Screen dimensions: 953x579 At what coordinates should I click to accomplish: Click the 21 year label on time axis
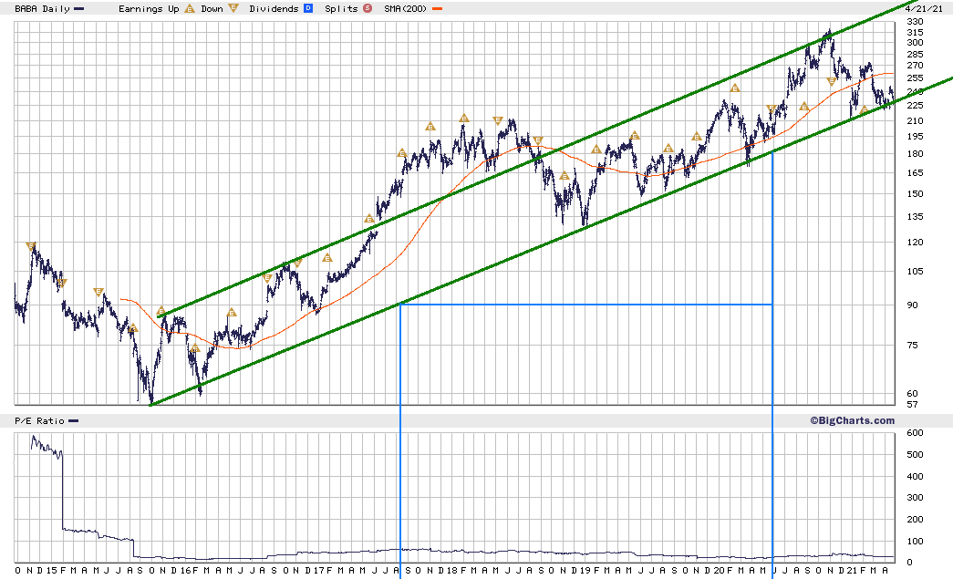pos(852,570)
